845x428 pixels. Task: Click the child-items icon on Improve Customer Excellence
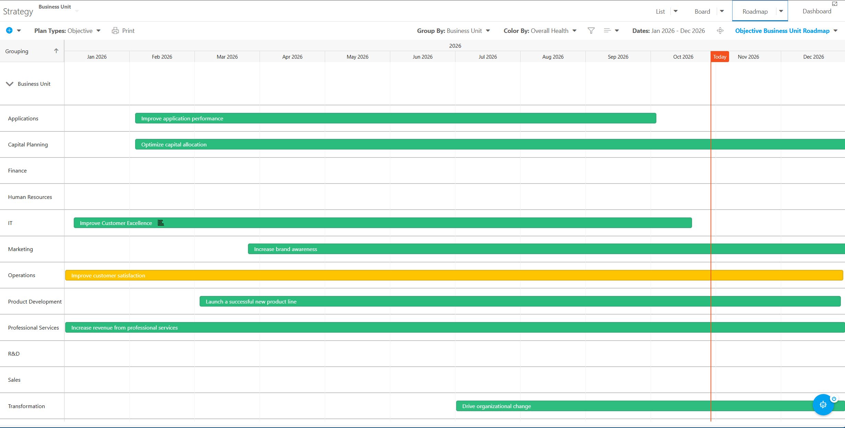(160, 223)
